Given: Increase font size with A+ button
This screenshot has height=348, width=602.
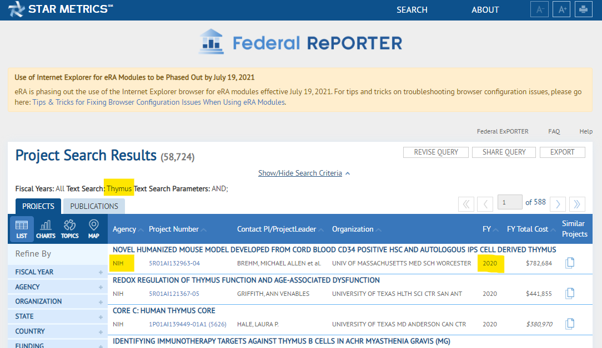Looking at the screenshot, I should [x=561, y=9].
